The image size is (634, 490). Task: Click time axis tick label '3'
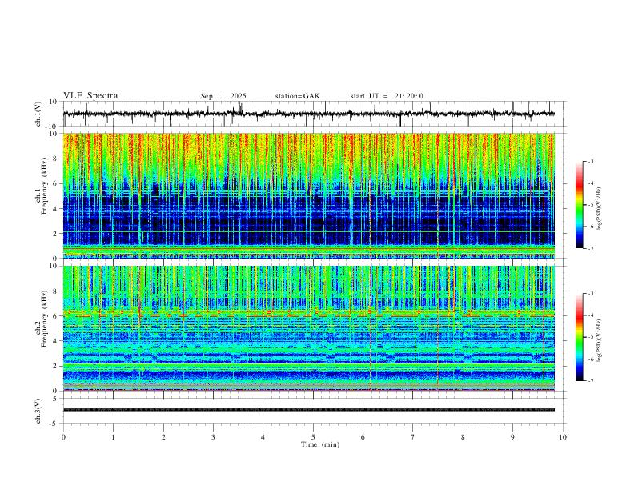point(213,437)
